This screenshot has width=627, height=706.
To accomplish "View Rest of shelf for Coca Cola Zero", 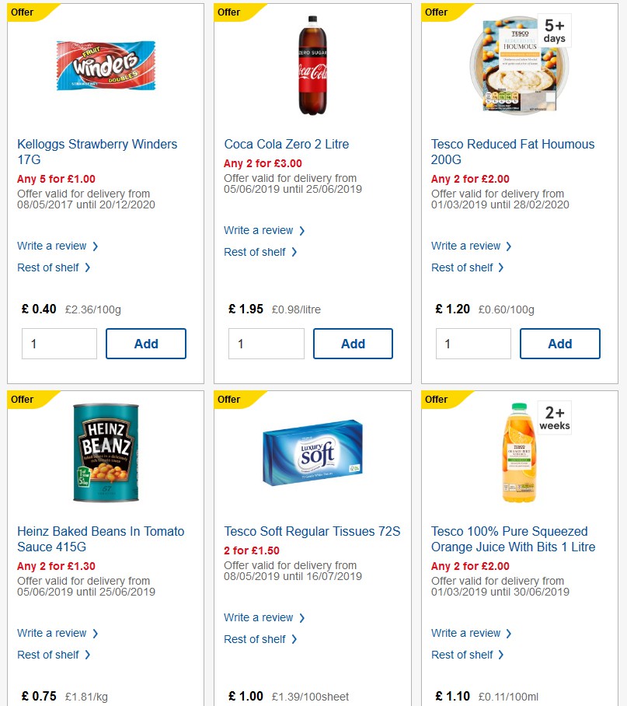I will 256,252.
